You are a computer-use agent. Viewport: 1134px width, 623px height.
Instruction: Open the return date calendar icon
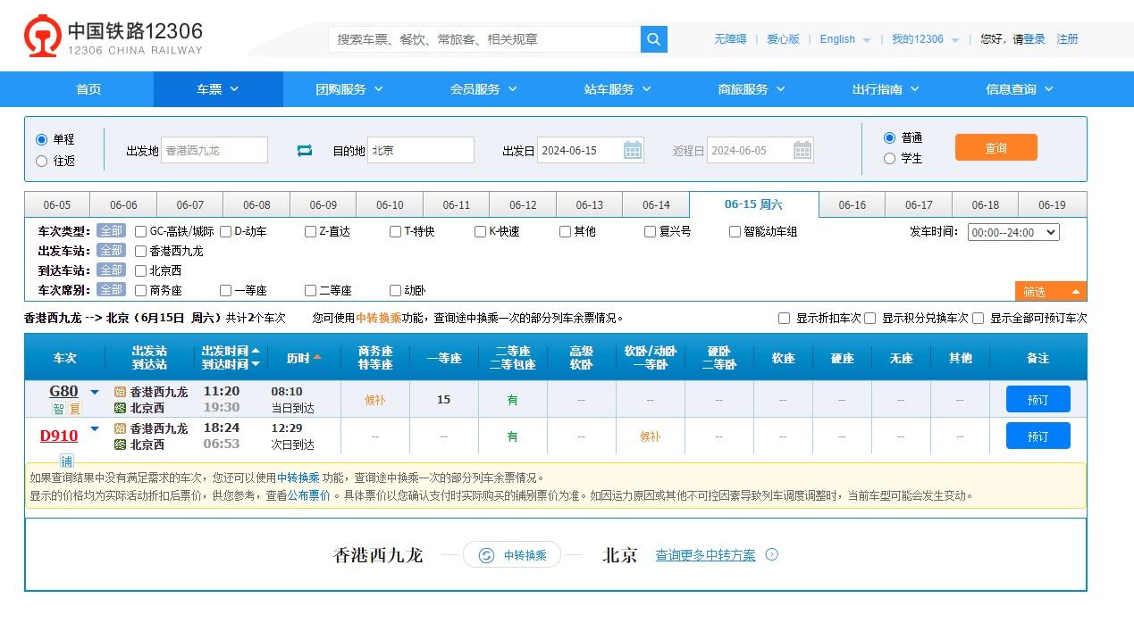802,150
